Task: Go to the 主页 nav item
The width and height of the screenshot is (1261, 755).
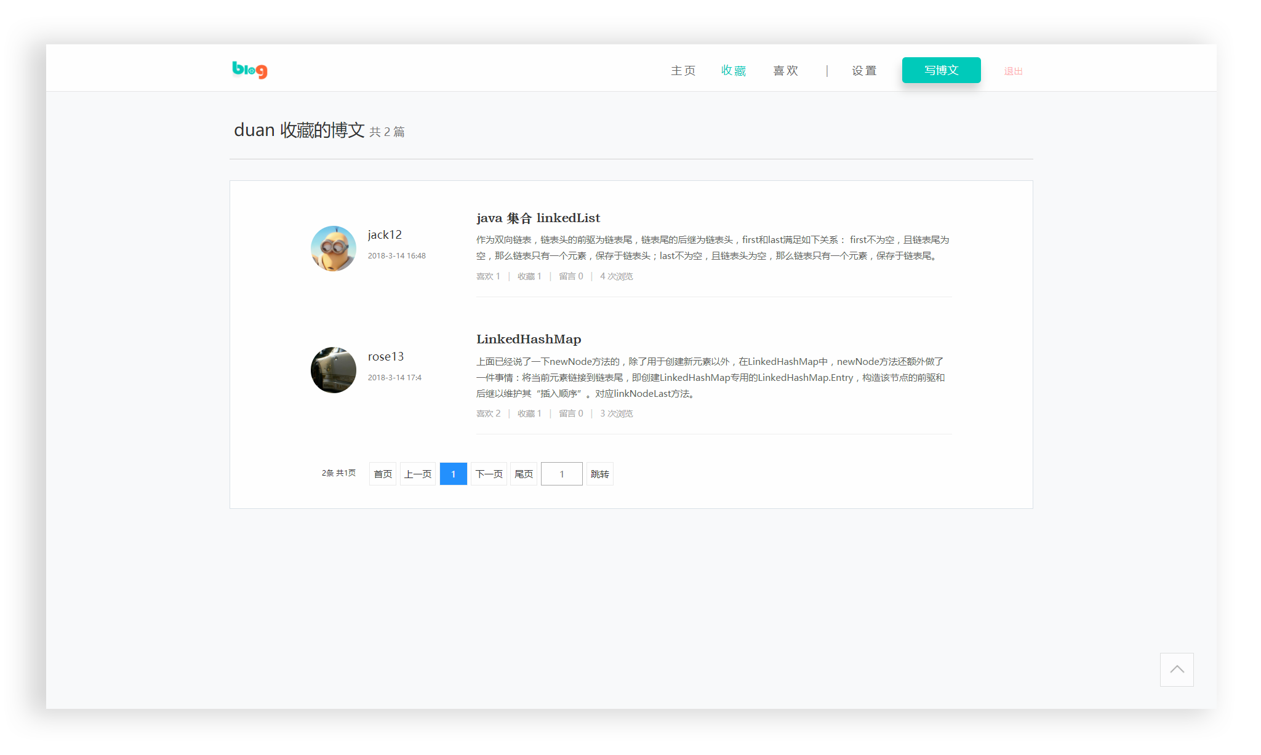Action: (x=683, y=71)
